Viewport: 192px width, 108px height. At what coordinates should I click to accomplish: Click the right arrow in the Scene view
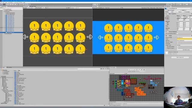pos(90,37)
